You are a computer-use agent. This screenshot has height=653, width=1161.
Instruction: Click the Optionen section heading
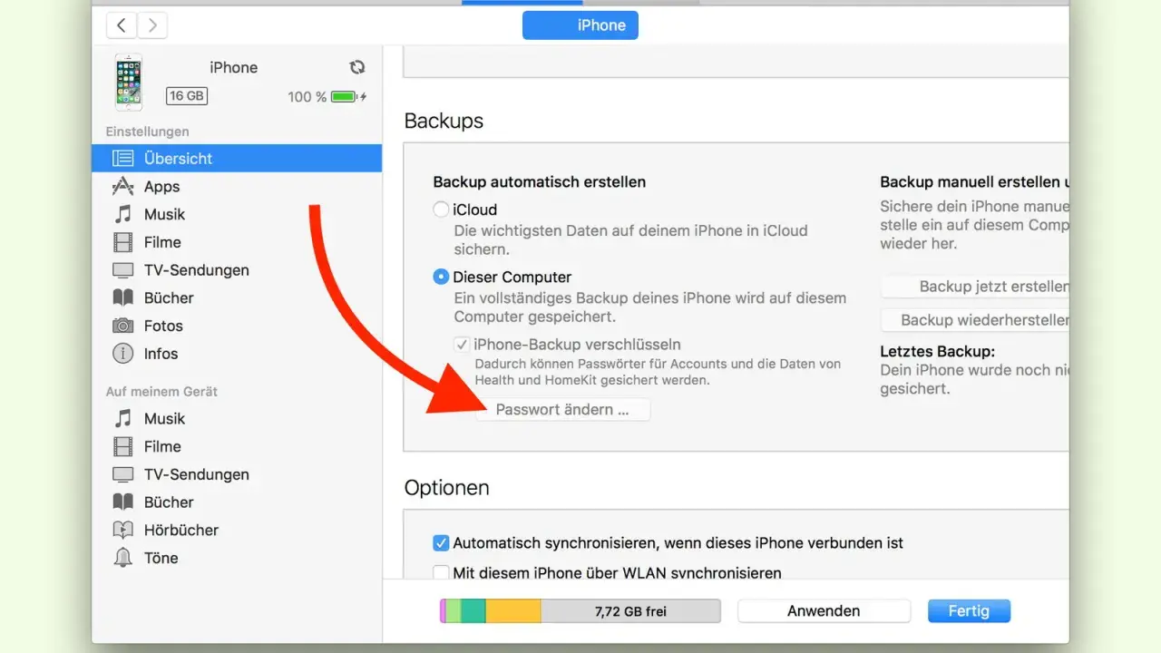pos(447,488)
